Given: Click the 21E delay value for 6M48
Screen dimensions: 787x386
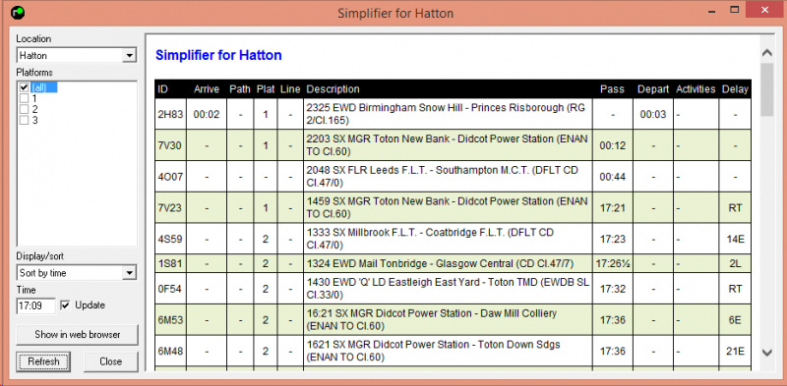Looking at the screenshot, I should pos(735,351).
